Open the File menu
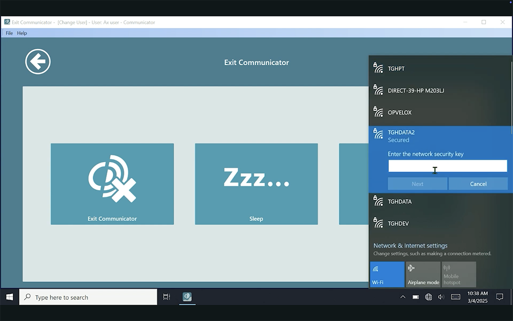 click(9, 33)
